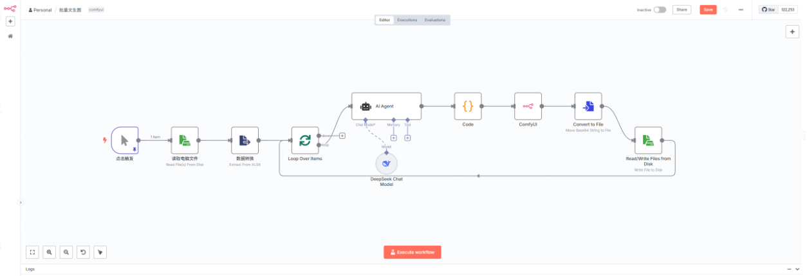Viewport: 807px width, 276px height.
Task: Click the AI Agent robot node
Action: (x=386, y=106)
